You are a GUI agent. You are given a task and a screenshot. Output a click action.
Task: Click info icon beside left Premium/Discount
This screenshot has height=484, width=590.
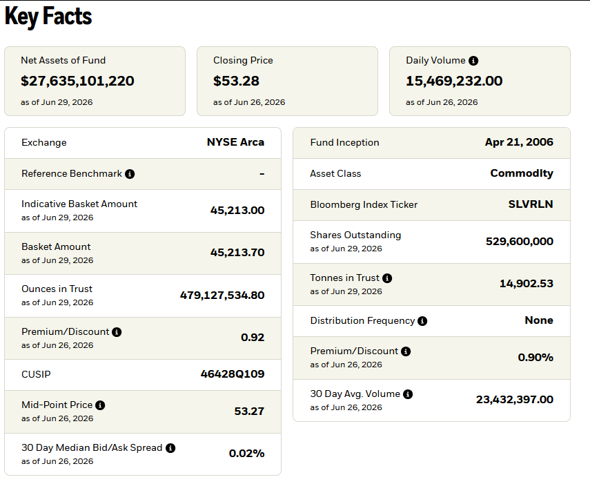pos(117,332)
